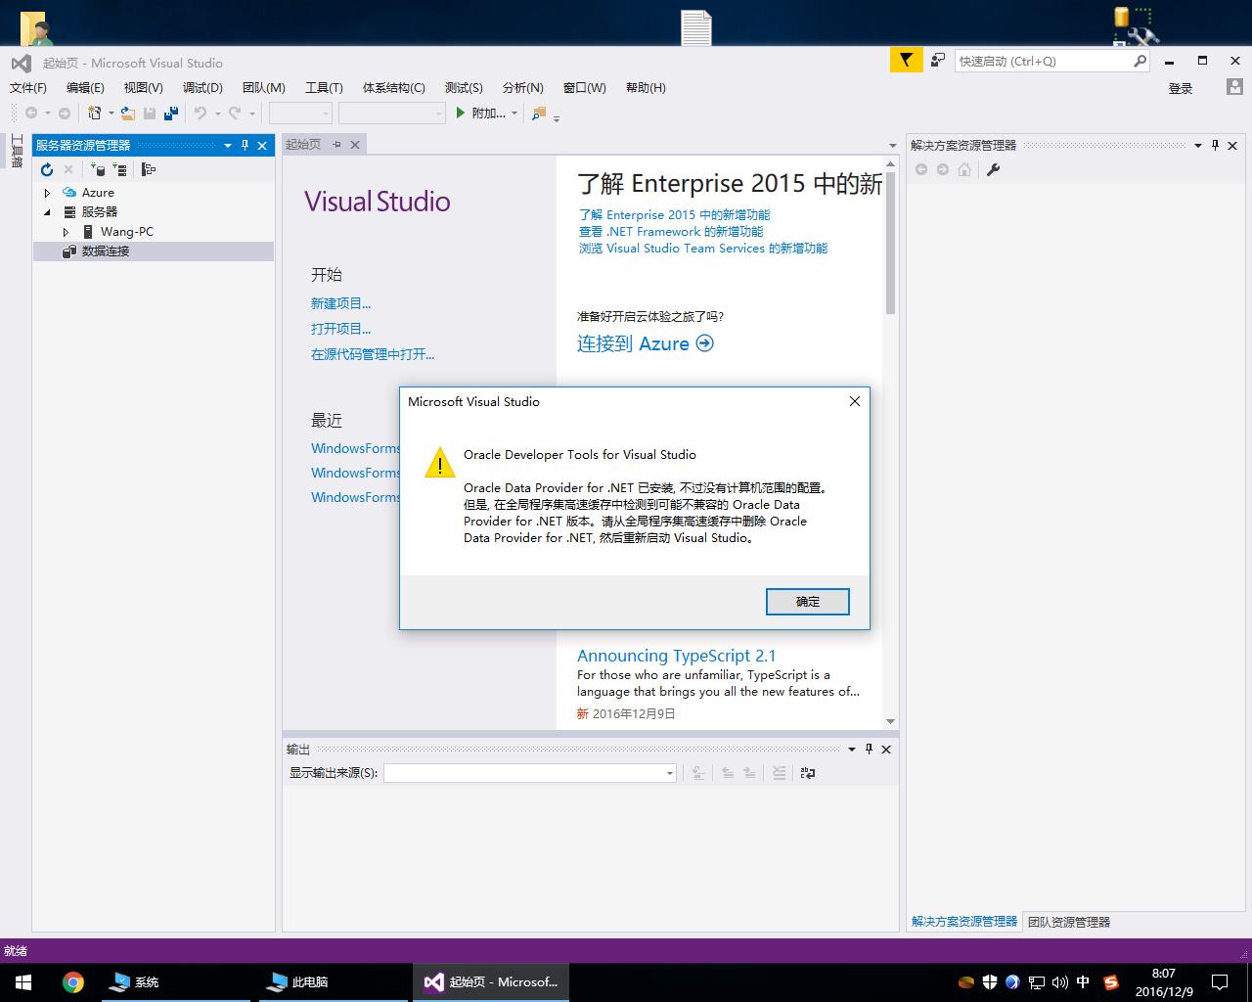Click the Toggle Word Wrap icon in Output panel

click(808, 773)
